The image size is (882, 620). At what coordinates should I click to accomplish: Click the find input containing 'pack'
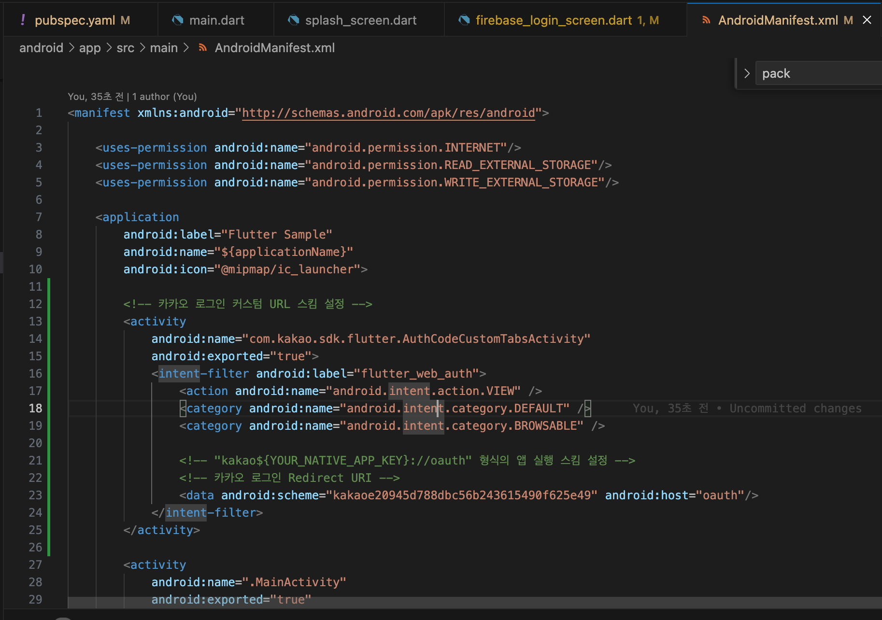(819, 73)
